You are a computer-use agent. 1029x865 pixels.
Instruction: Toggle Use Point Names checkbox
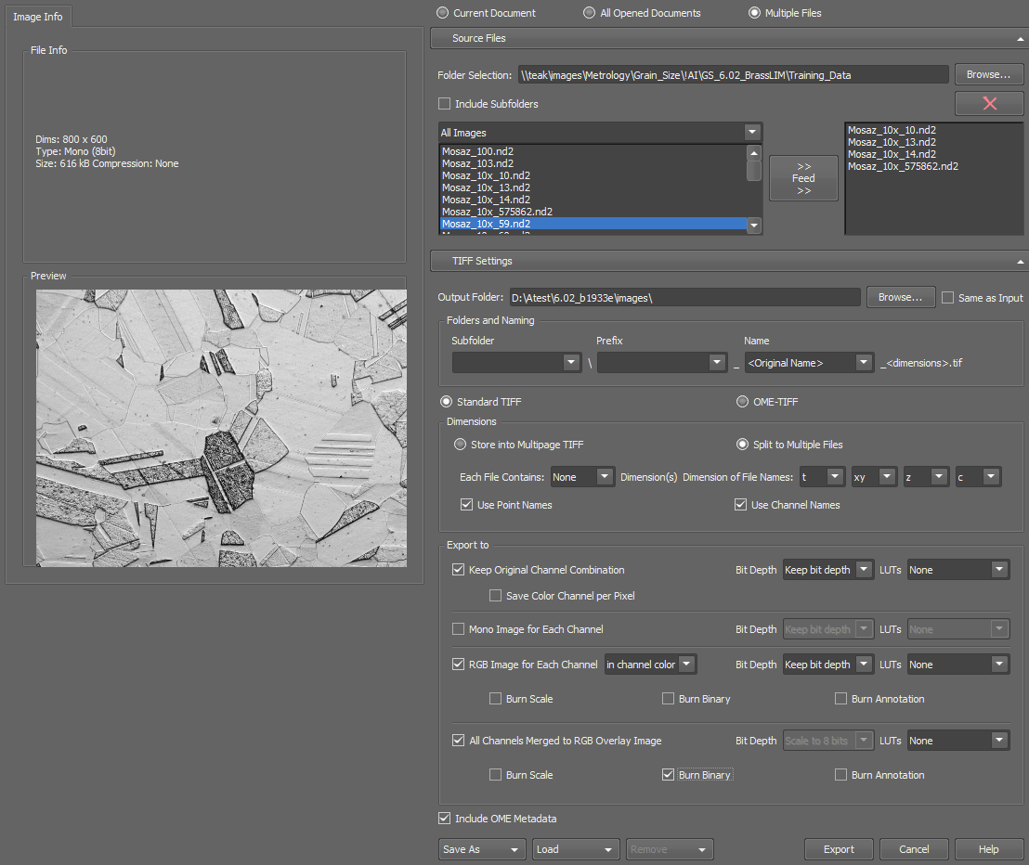[466, 505]
